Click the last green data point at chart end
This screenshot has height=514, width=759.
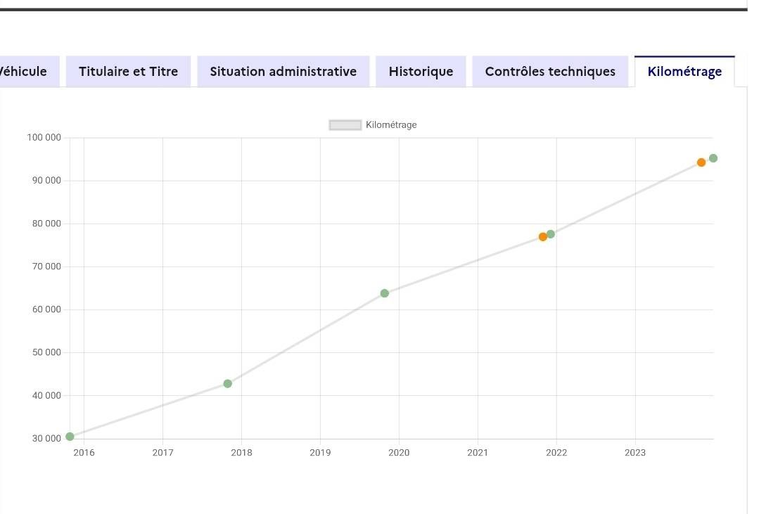point(713,158)
